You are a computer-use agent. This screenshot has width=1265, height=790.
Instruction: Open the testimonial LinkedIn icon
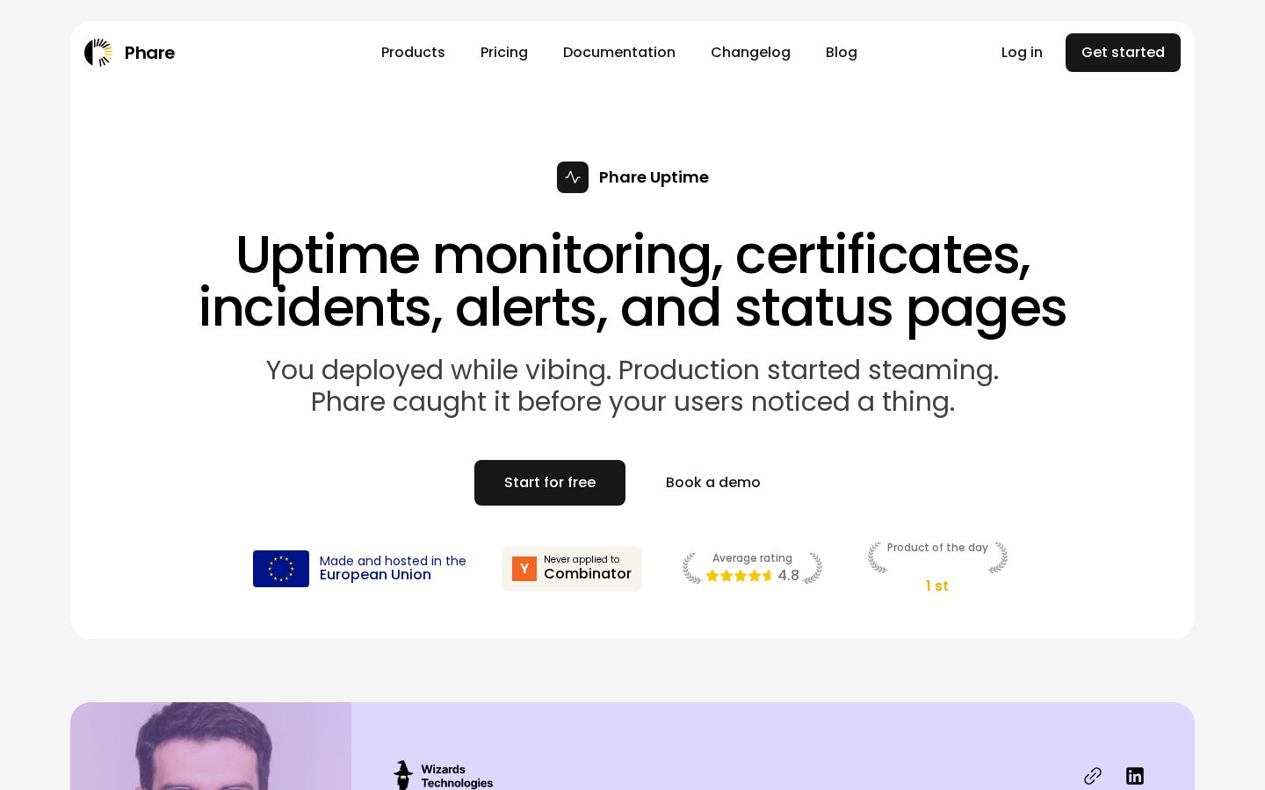(x=1135, y=776)
